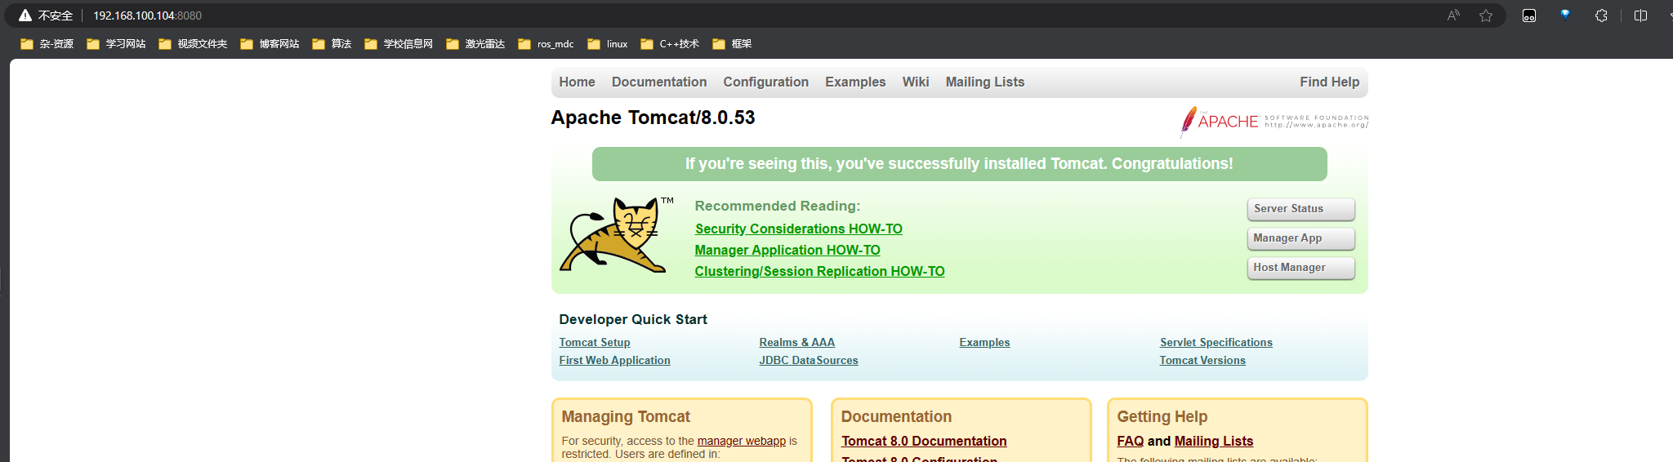Open the Wiki nav item
Screen dimensions: 1673x462
[x=916, y=82]
